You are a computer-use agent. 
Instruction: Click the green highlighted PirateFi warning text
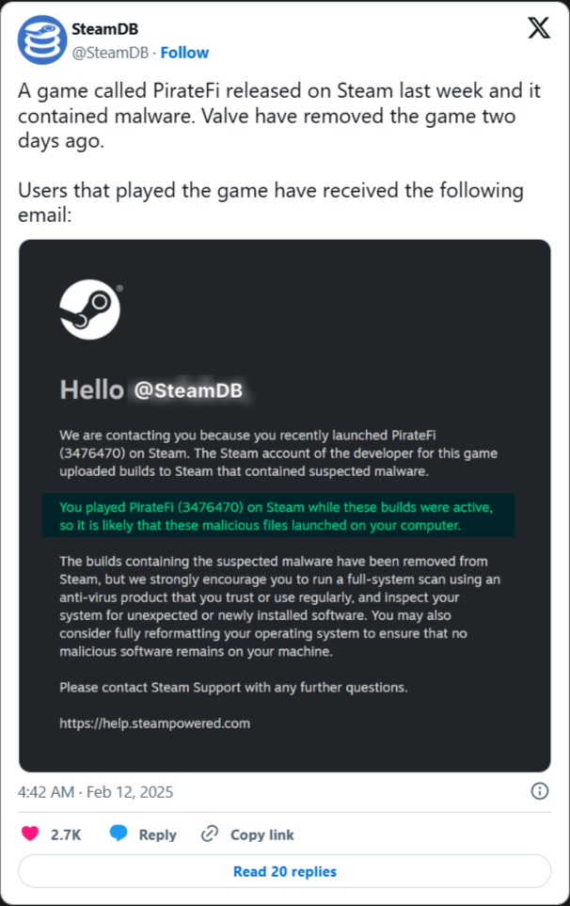277,516
